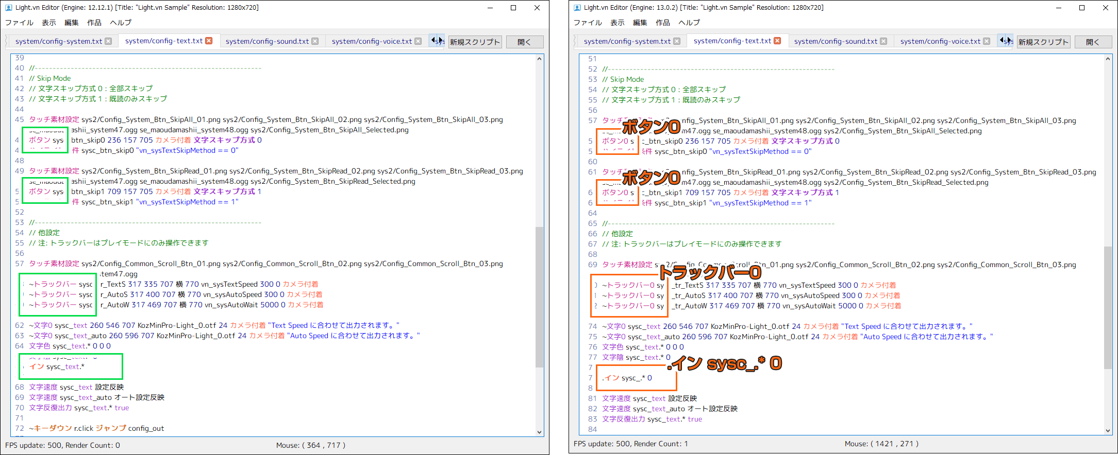Screen dimensions: 1118x455
Task: Click right tab-scroll arrow in right window
Action: [x=1010, y=40]
